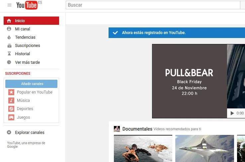Click the Inicio home icon
The height and width of the screenshot is (162, 245).
point(9,21)
